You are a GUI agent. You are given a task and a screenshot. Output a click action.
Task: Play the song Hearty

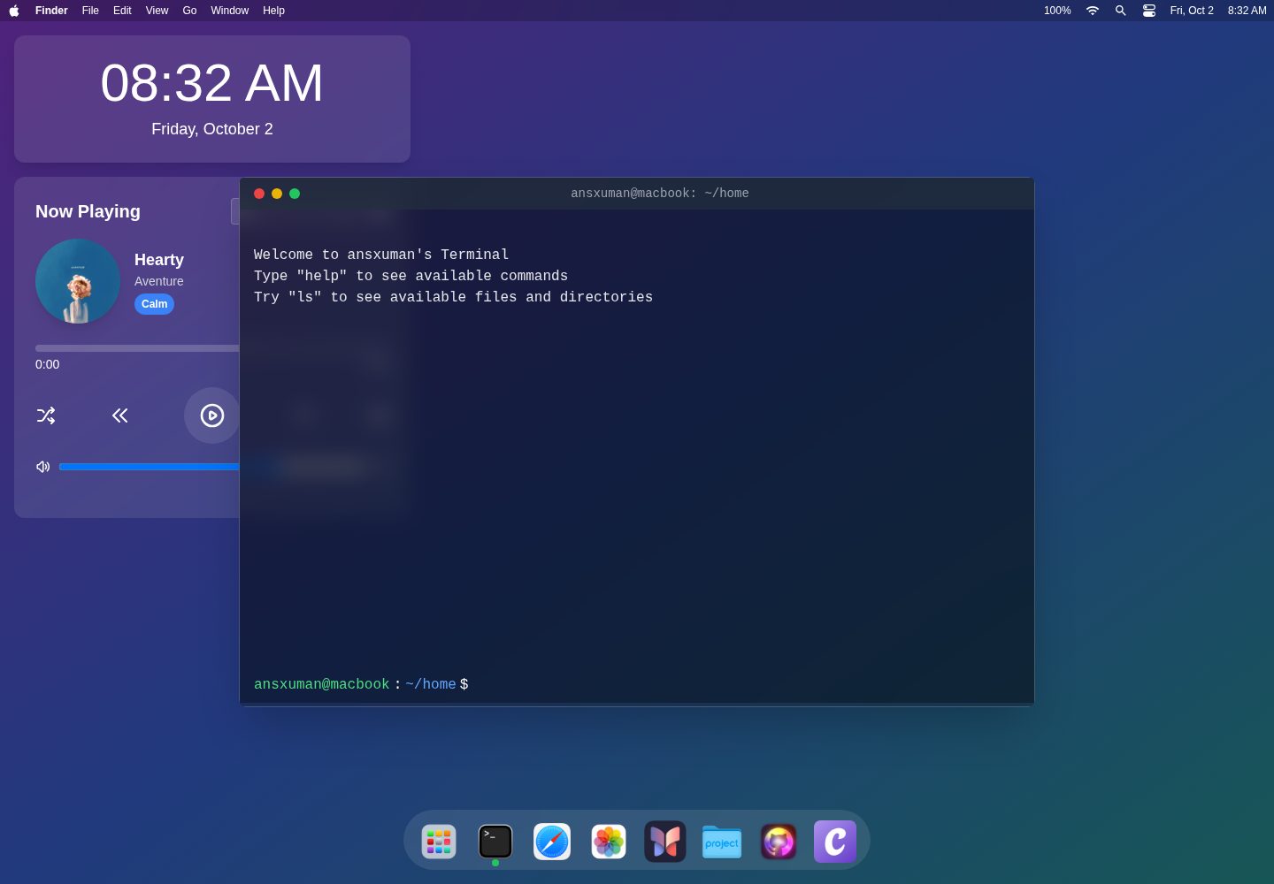pos(212,415)
